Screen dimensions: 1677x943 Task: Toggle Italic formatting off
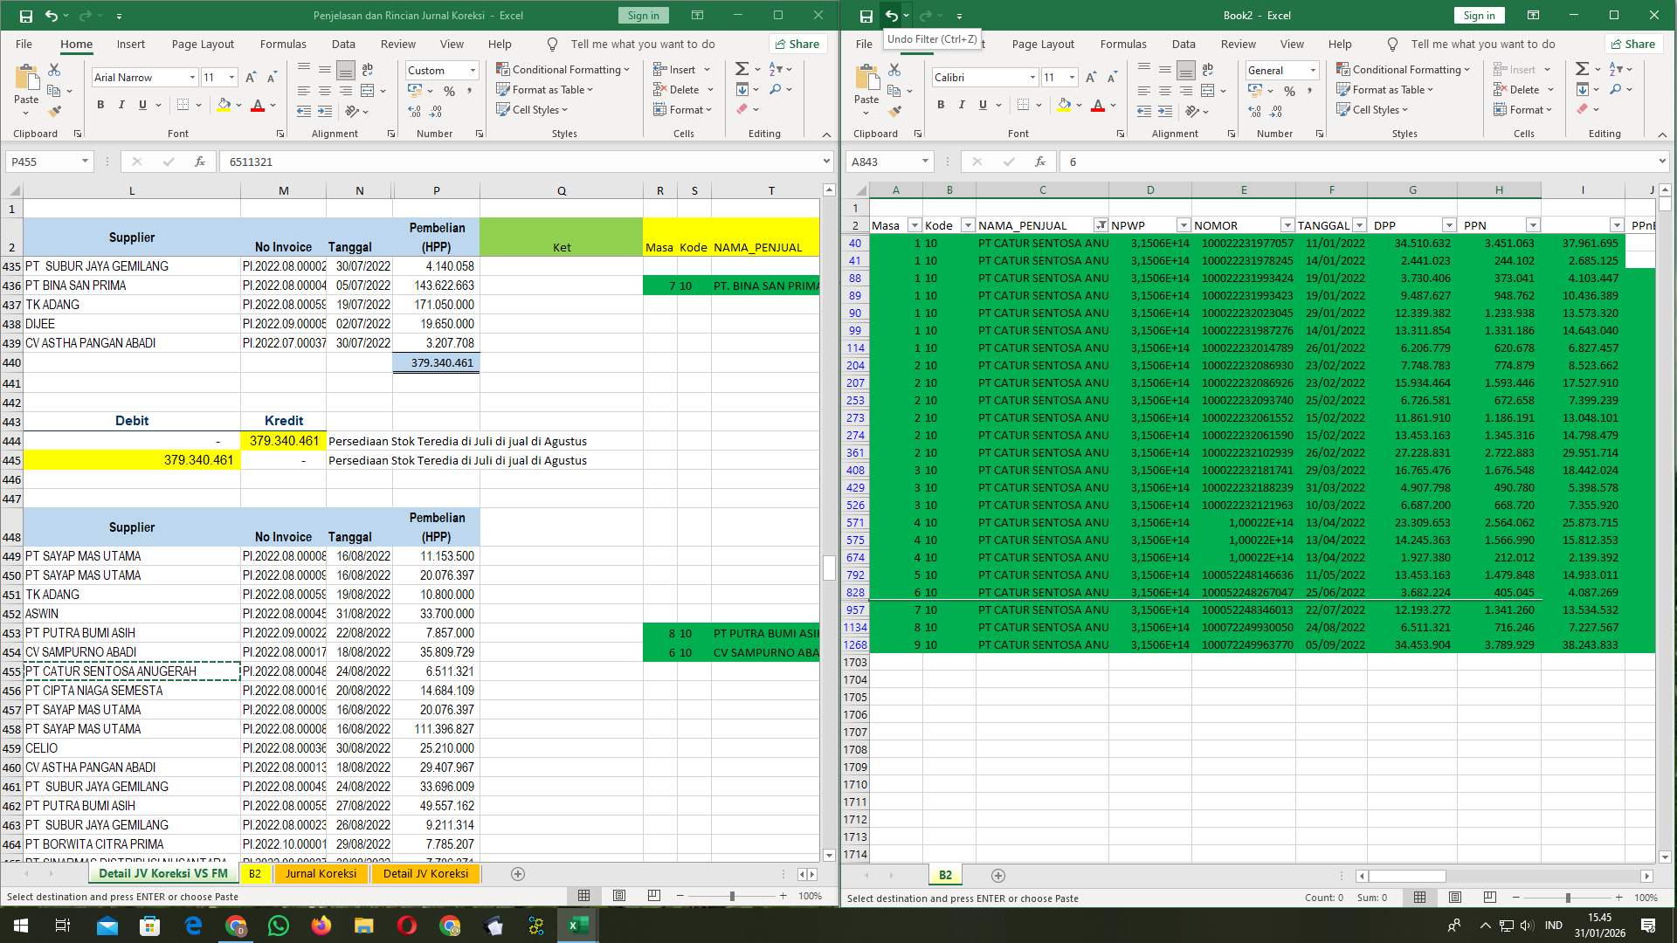(x=122, y=105)
